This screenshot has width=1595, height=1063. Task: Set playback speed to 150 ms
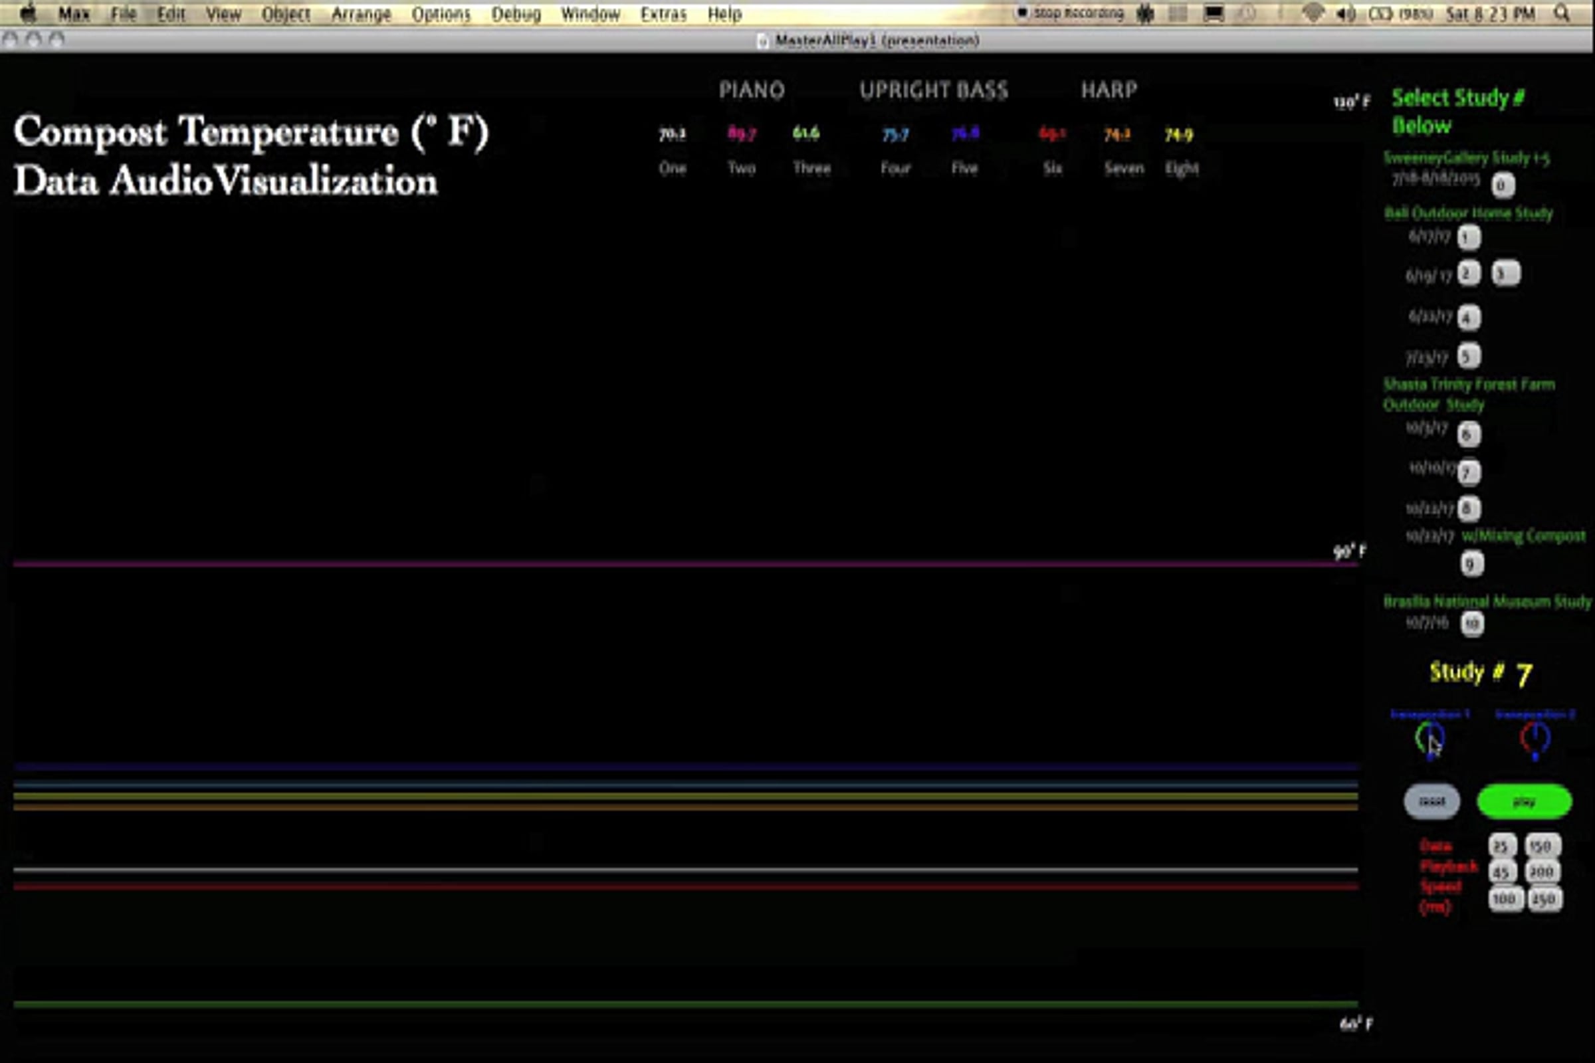point(1542,846)
